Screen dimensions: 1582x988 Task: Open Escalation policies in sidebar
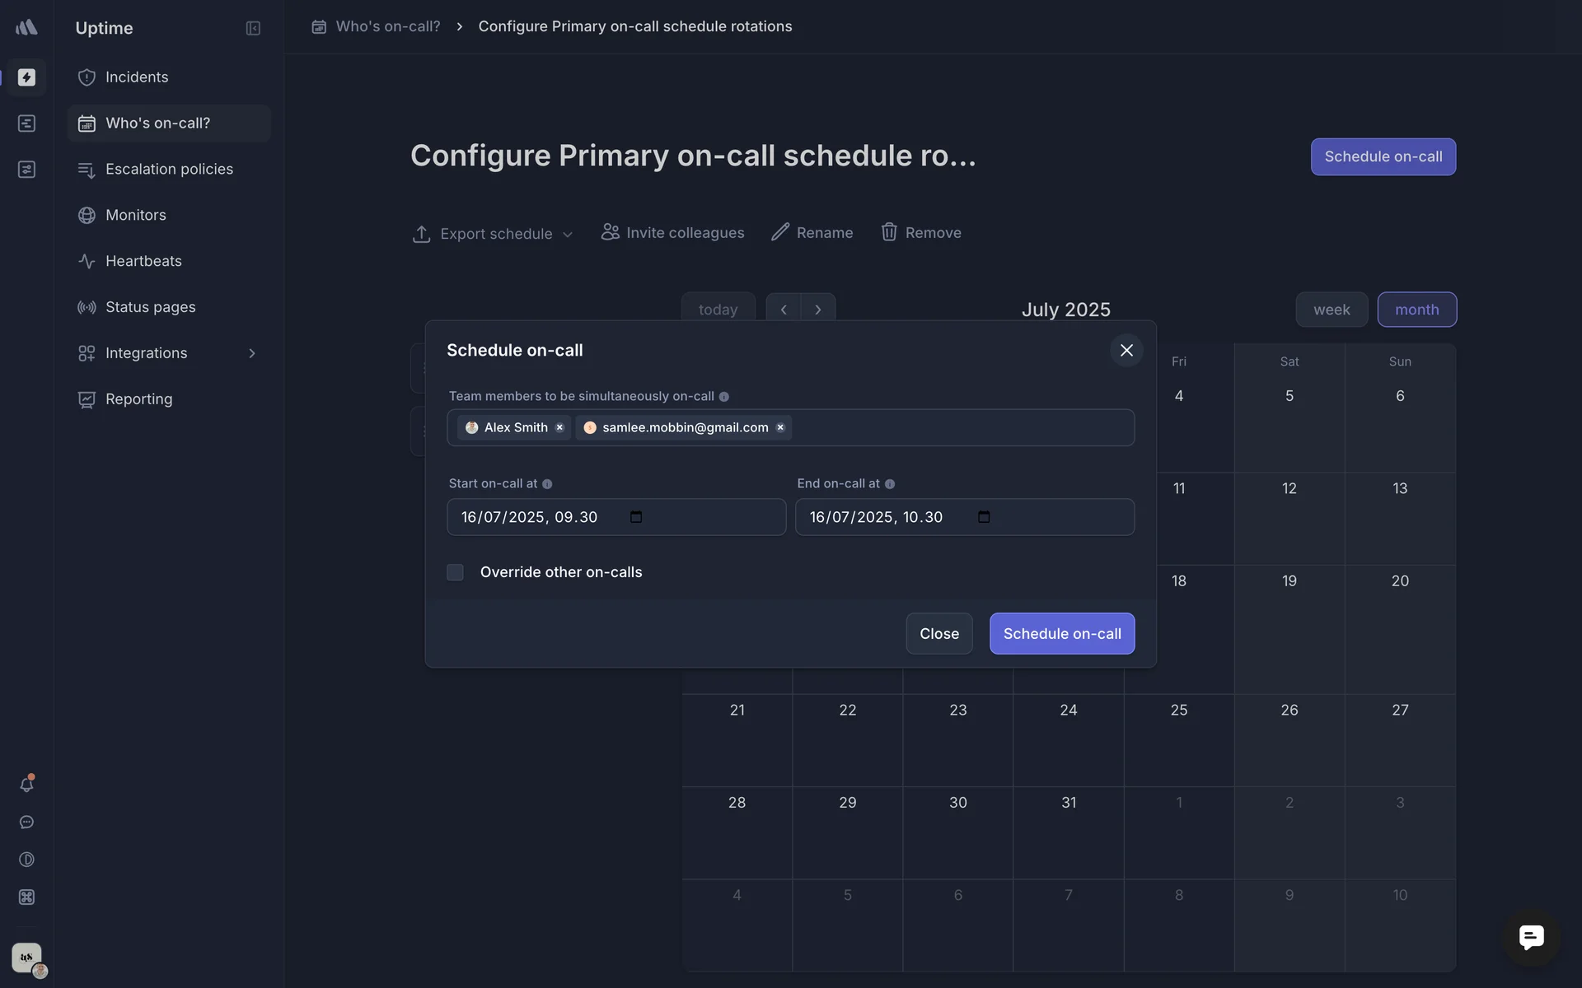click(169, 169)
